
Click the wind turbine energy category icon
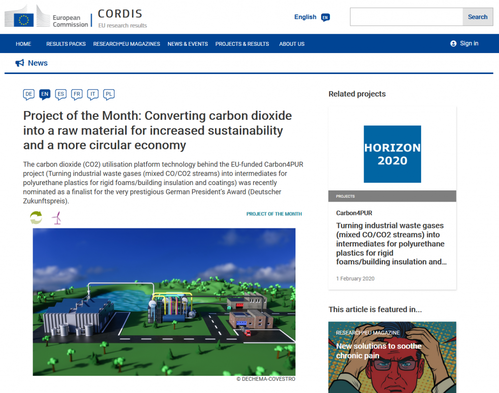pyautogui.click(x=57, y=218)
